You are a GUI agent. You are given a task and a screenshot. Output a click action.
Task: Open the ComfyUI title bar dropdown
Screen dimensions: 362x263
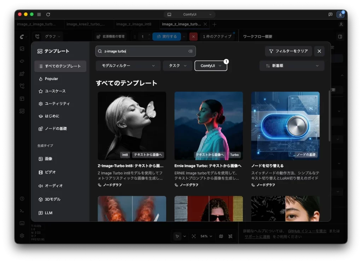click(189, 14)
